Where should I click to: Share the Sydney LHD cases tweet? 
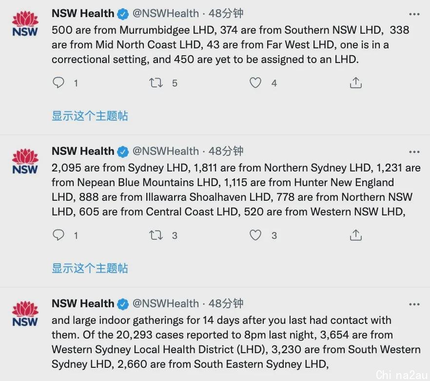coord(356,235)
